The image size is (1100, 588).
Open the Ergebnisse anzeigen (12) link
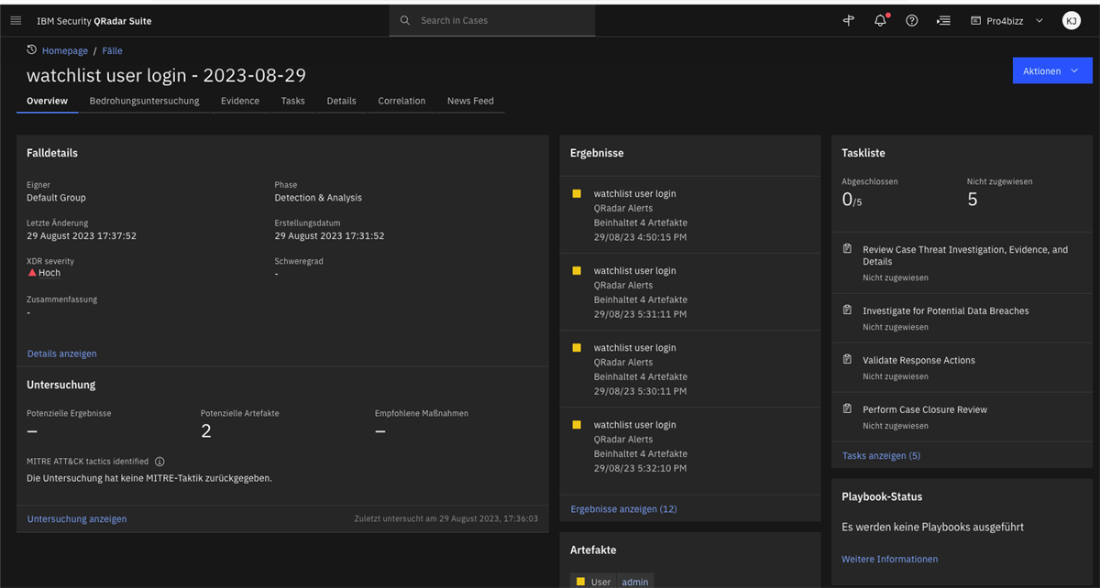coord(623,509)
